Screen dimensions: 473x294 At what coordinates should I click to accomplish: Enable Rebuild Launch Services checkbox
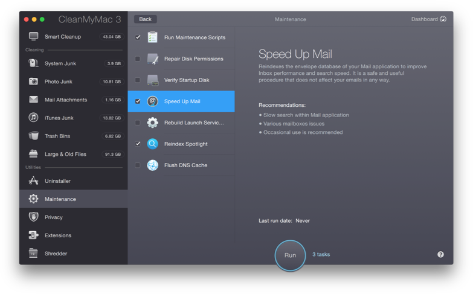138,123
